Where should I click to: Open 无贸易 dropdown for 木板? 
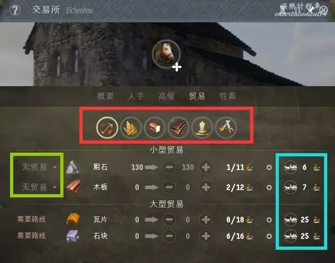[x=39, y=187]
